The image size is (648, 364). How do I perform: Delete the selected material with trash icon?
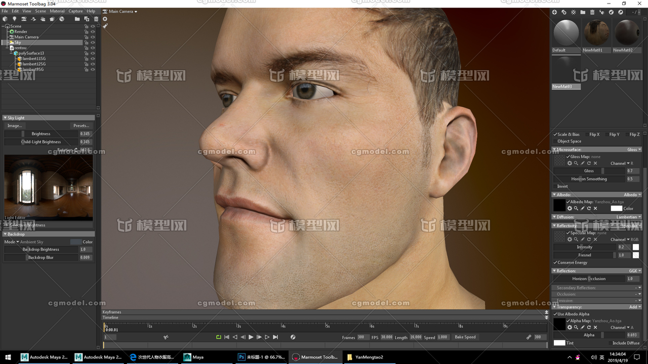point(592,12)
